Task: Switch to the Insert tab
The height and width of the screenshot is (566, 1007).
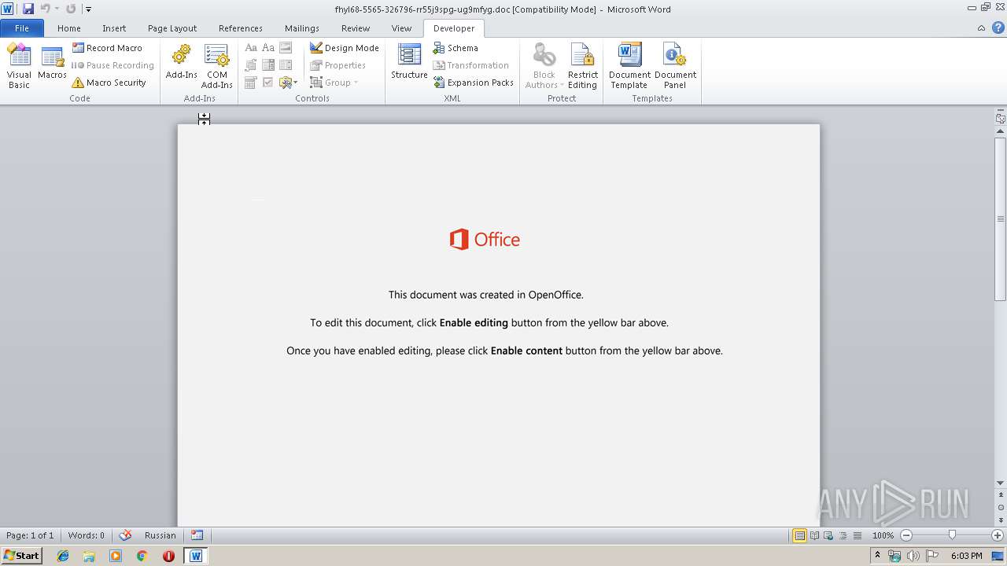Action: coord(114,28)
